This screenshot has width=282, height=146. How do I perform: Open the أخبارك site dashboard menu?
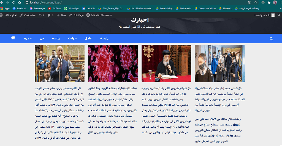click(x=11, y=15)
